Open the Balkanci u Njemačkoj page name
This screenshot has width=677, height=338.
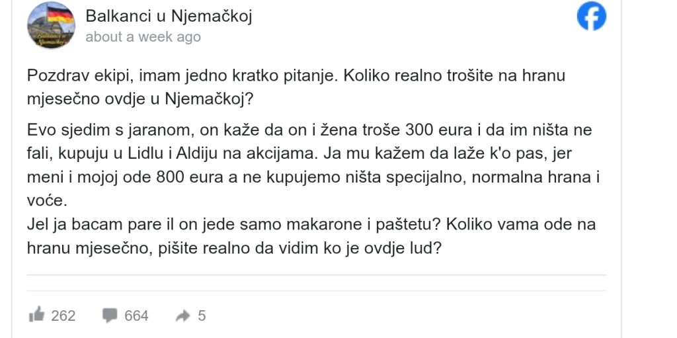pyautogui.click(x=169, y=16)
